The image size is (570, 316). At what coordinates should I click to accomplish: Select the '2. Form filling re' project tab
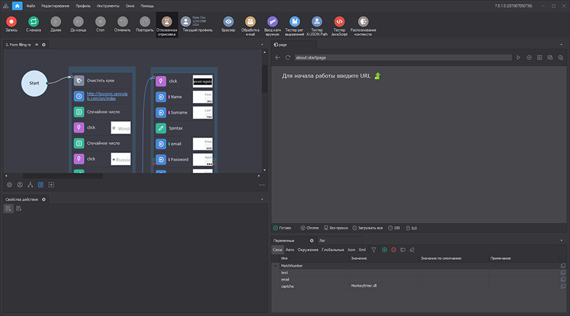click(18, 45)
